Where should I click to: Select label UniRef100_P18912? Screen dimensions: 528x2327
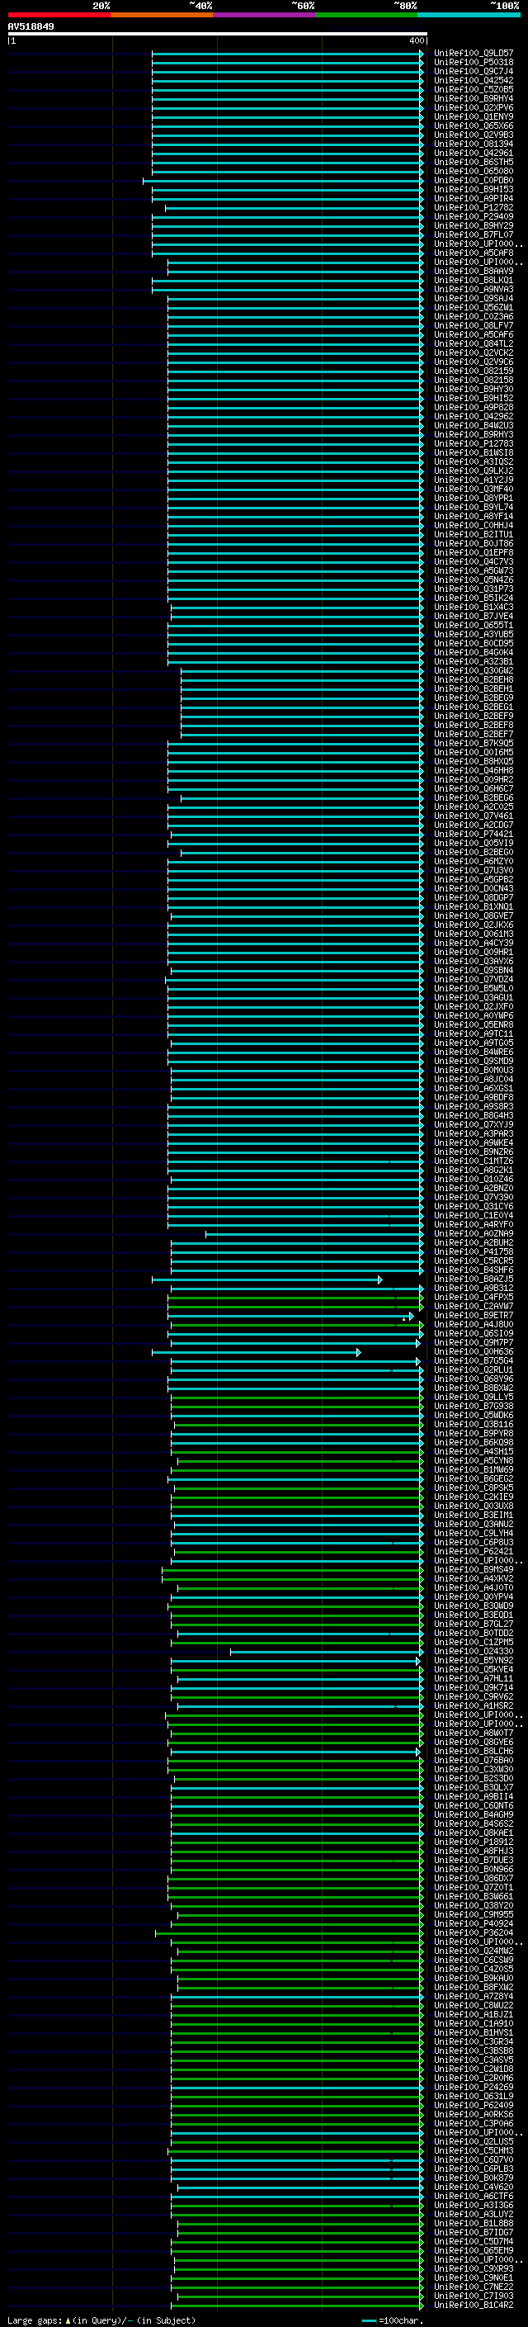(473, 1842)
